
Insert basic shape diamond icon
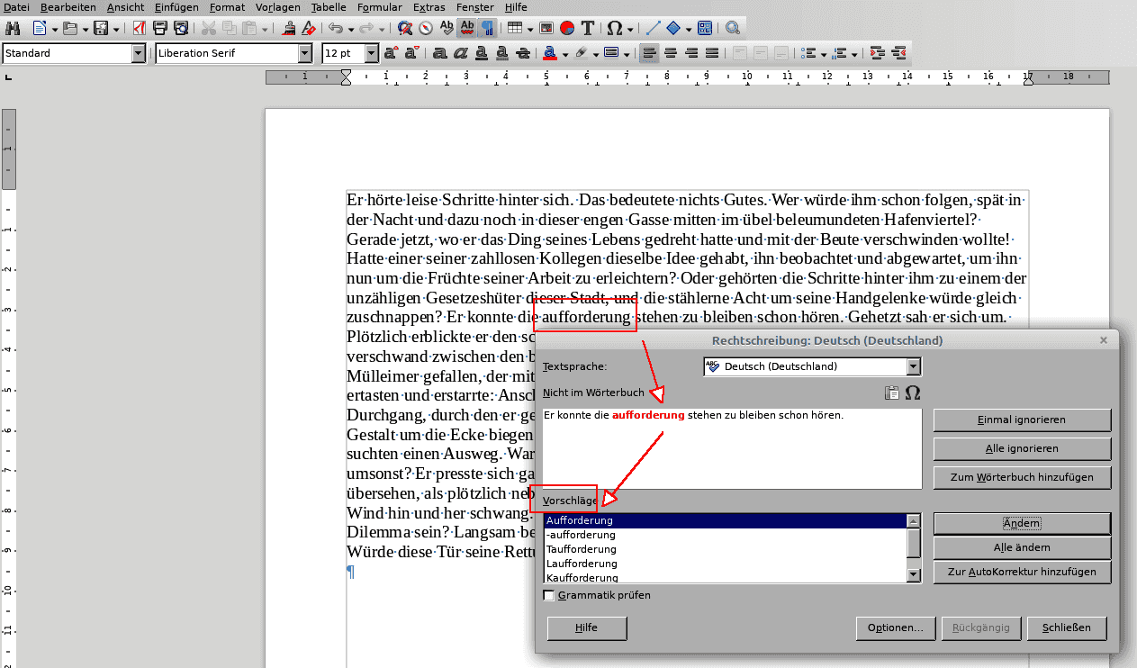[x=673, y=28]
